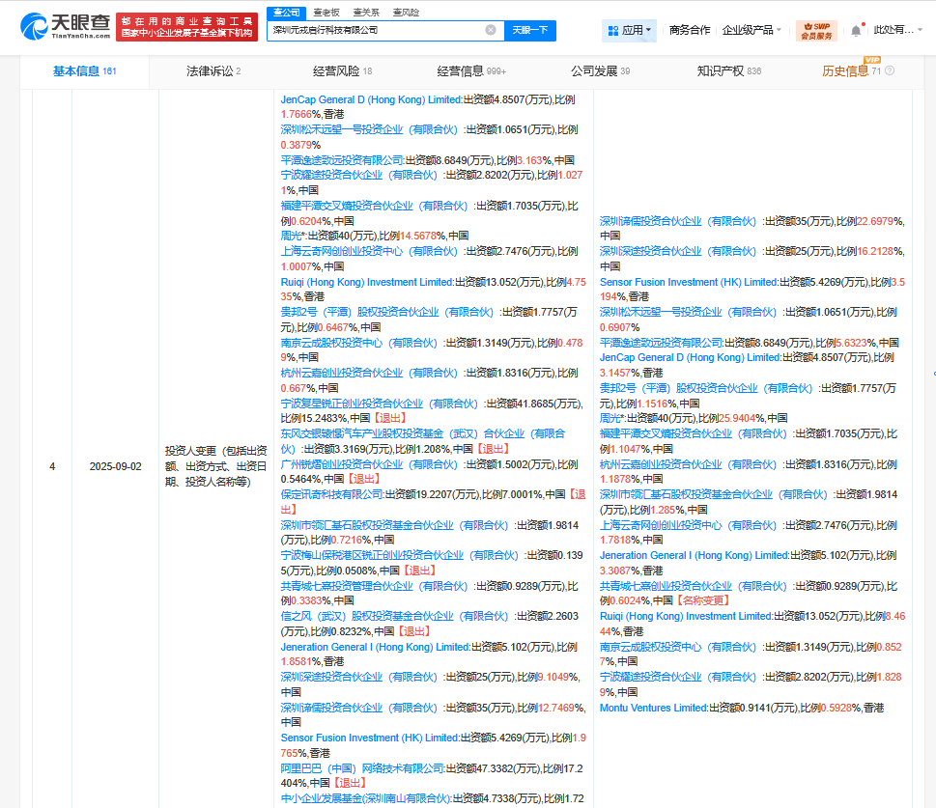Clear the search box with the x icon

click(x=489, y=31)
